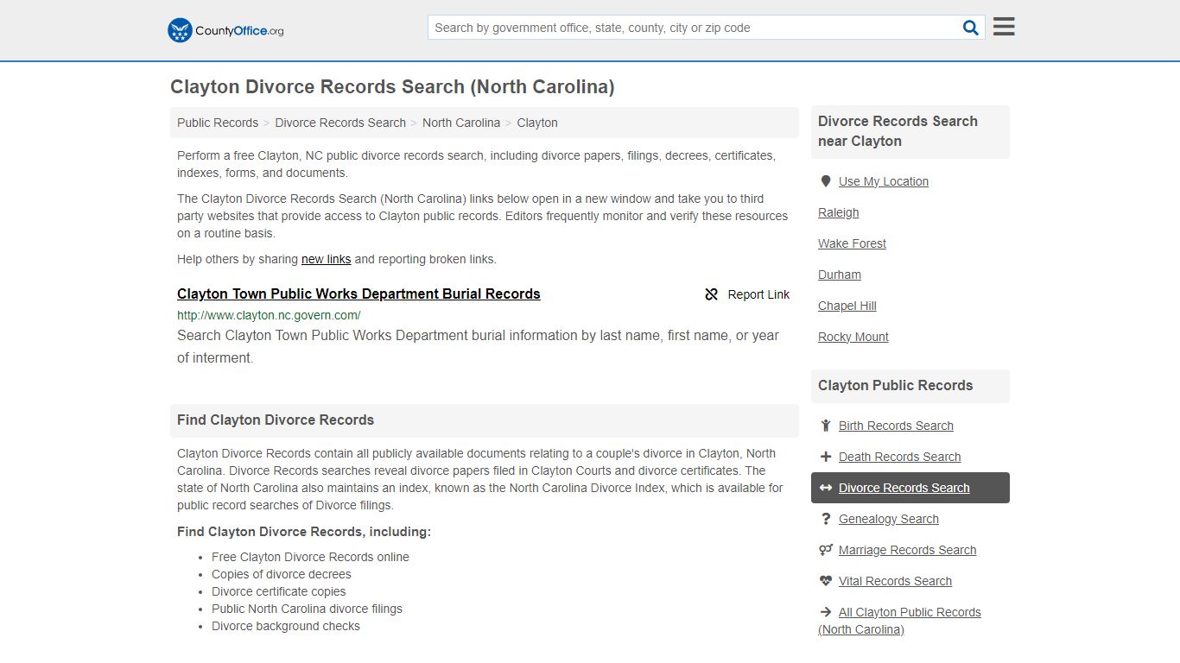The width and height of the screenshot is (1180, 663).
Task: Open Rocky Mount divorce records
Action: tap(853, 337)
